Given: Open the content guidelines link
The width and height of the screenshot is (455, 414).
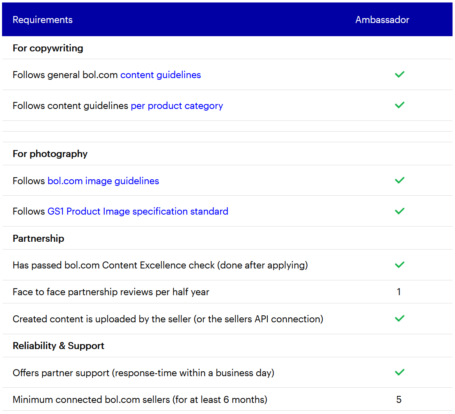Looking at the screenshot, I should coord(161,75).
